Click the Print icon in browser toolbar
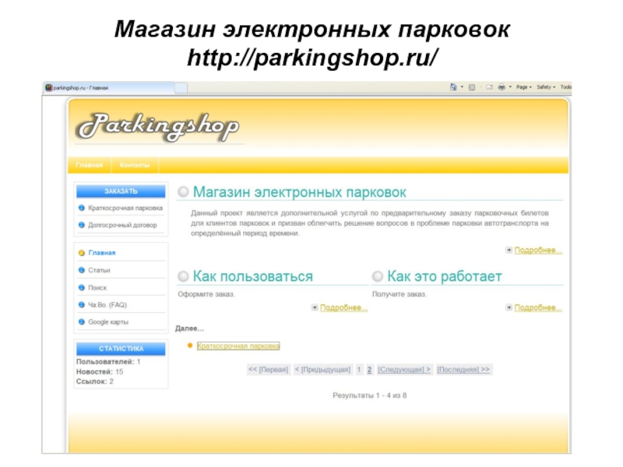The width and height of the screenshot is (623, 467). tap(502, 87)
